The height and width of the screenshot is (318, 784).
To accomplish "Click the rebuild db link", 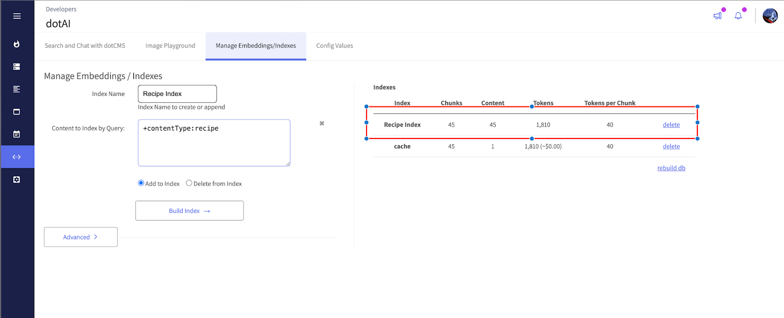I will pyautogui.click(x=671, y=168).
